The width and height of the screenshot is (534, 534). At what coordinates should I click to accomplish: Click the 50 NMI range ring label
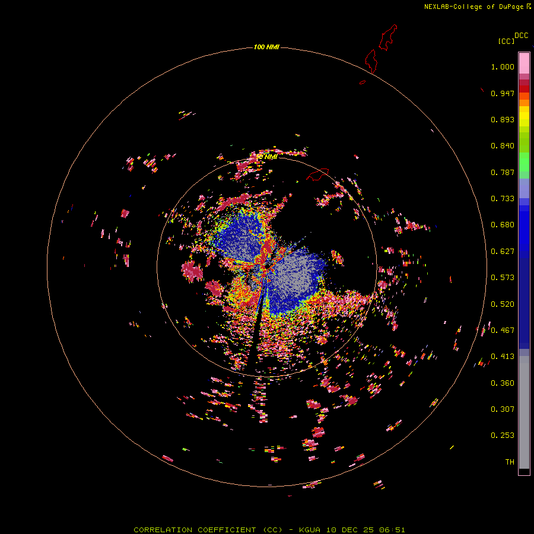click(266, 157)
